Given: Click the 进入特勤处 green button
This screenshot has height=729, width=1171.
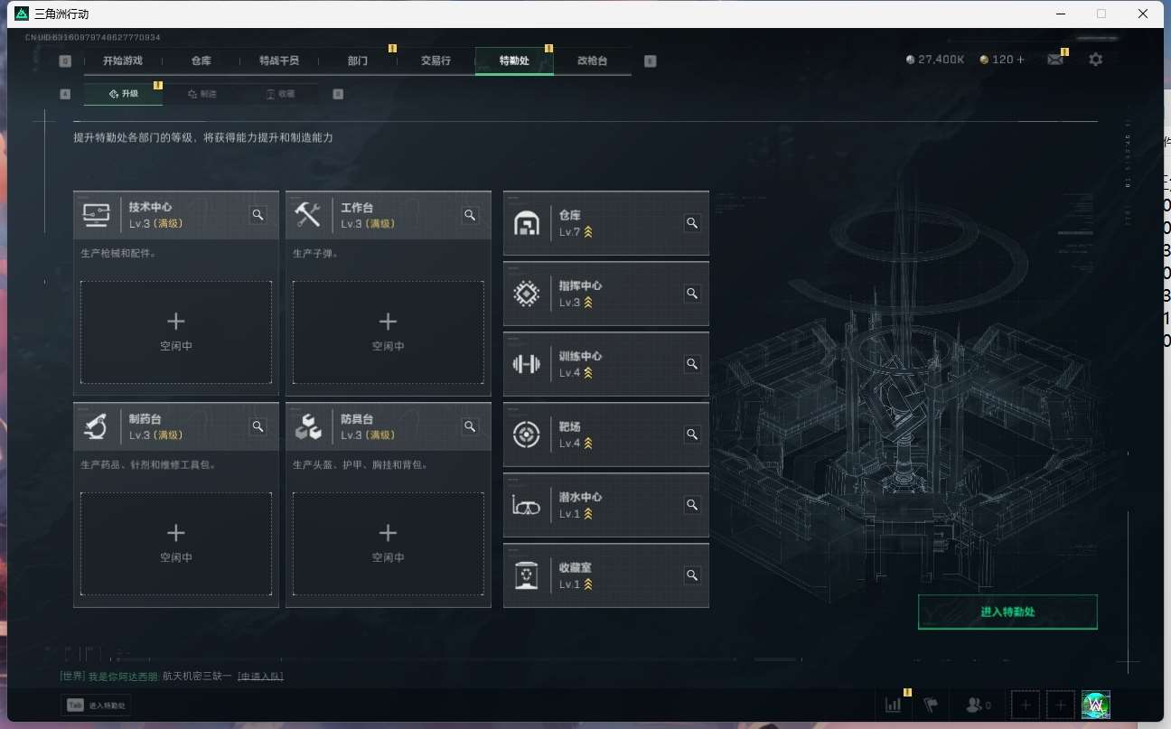Looking at the screenshot, I should (x=1007, y=612).
